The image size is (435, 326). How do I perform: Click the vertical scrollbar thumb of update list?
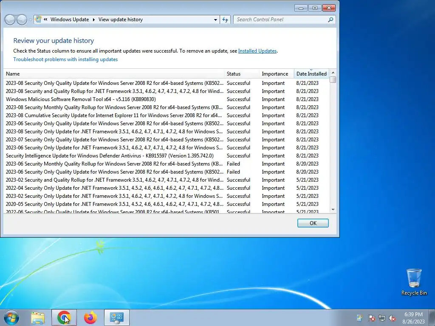[333, 79]
